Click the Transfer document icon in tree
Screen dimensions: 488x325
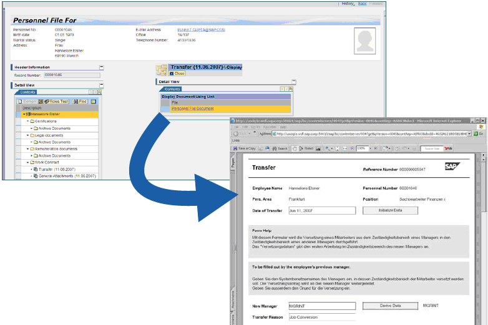pos(36,169)
